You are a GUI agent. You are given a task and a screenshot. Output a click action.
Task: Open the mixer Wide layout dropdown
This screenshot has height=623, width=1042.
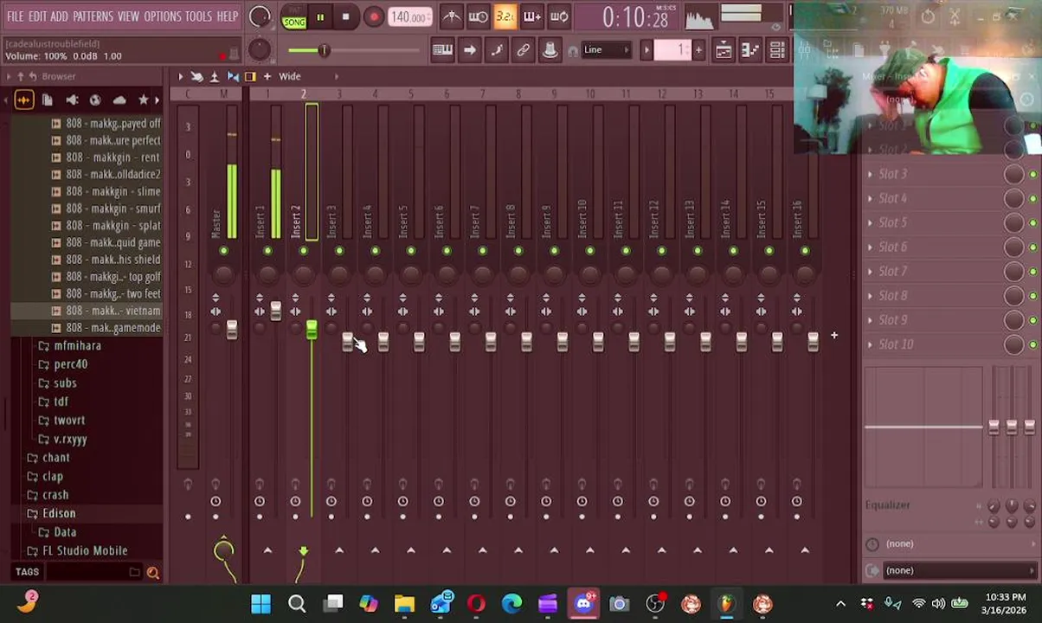coord(290,76)
